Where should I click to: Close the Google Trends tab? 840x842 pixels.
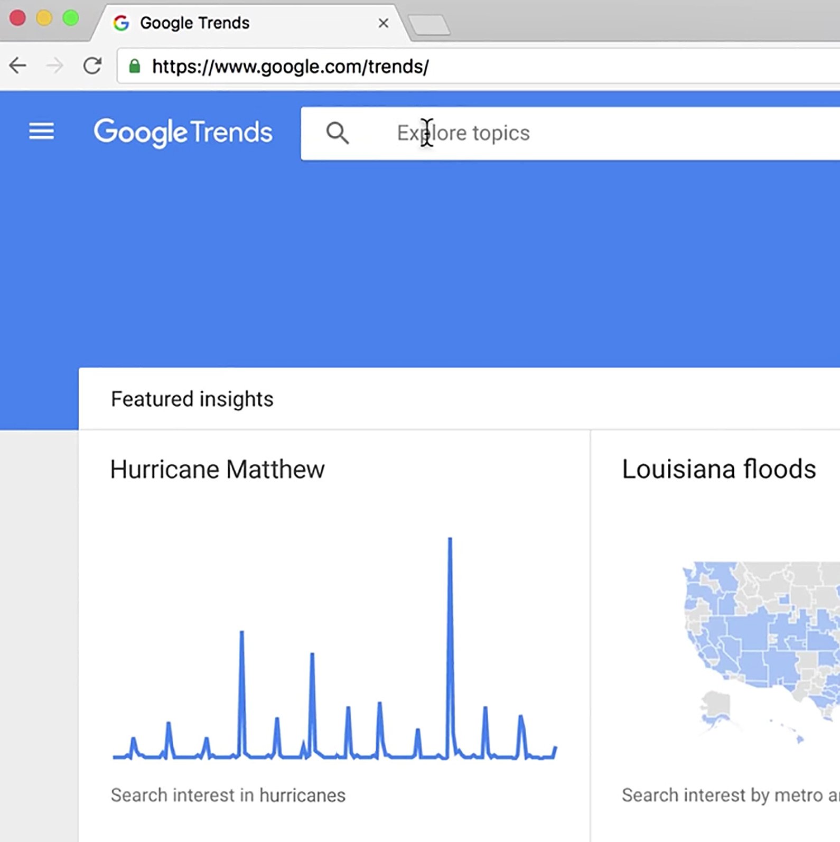coord(384,23)
